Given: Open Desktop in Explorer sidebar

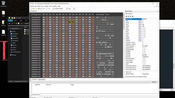Looking at the screenshot, I should (x=14, y=36).
